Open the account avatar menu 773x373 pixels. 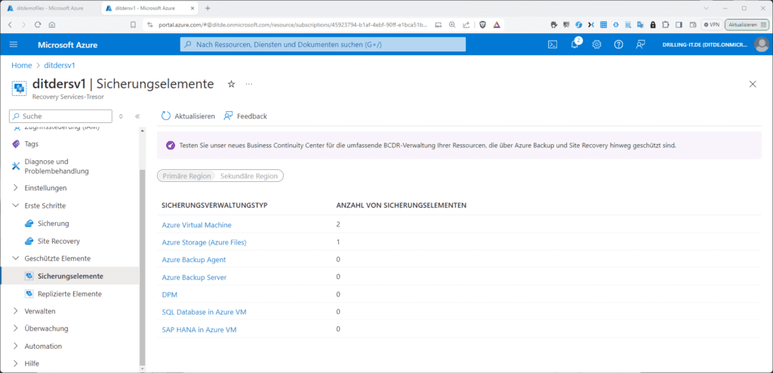[762, 45]
